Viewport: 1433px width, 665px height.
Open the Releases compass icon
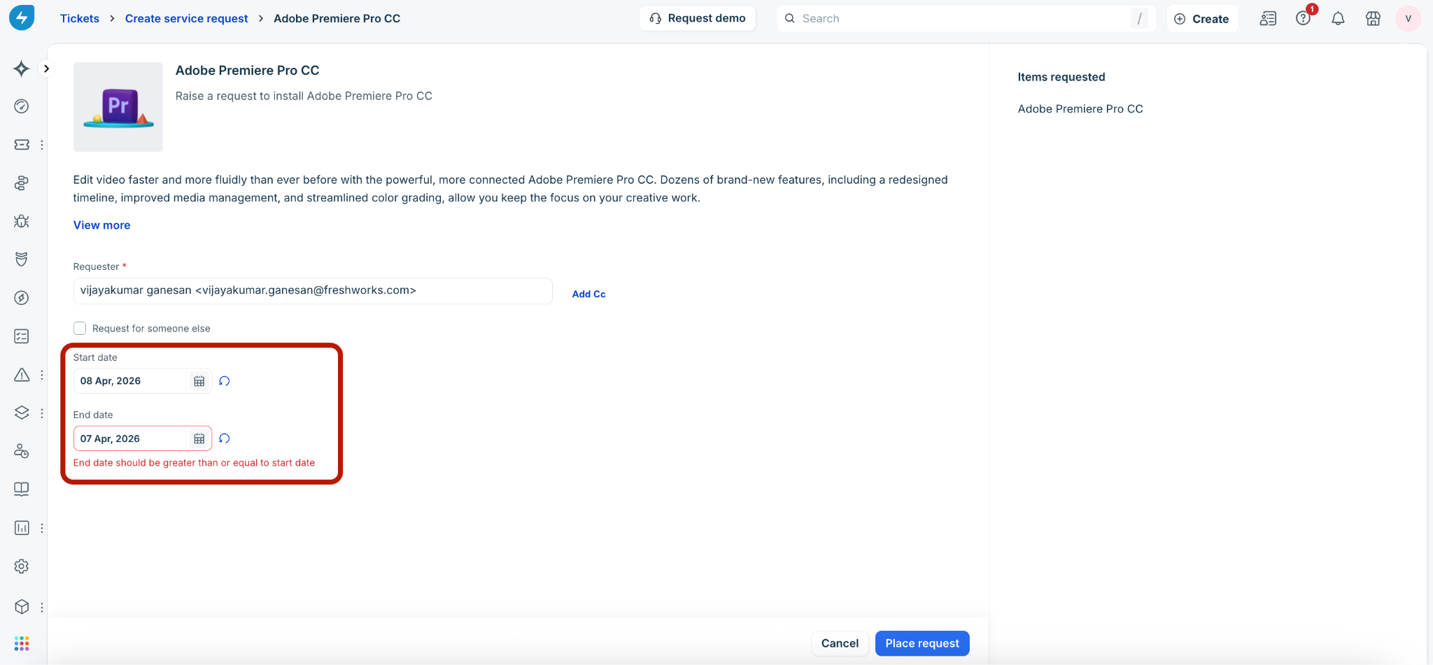click(x=22, y=298)
